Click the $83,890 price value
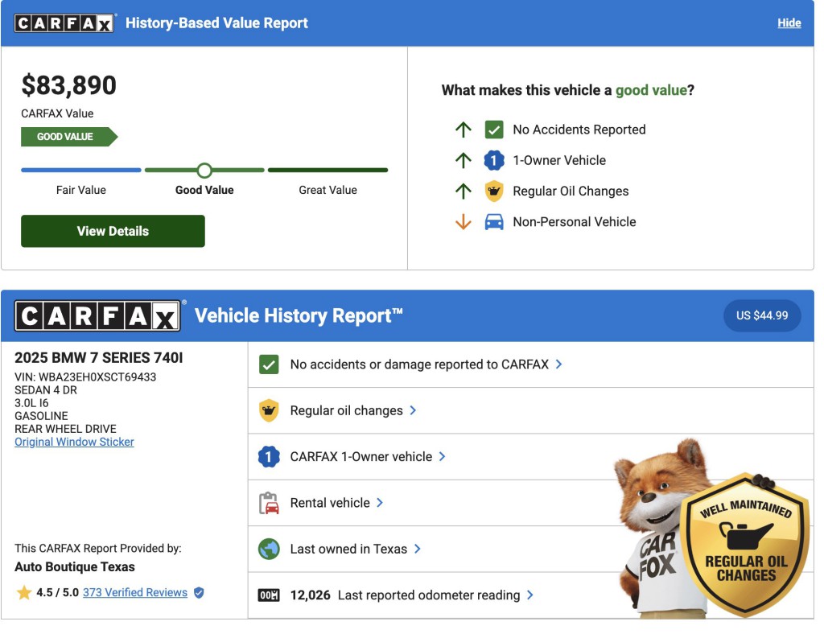The height and width of the screenshot is (634, 824). click(x=69, y=85)
